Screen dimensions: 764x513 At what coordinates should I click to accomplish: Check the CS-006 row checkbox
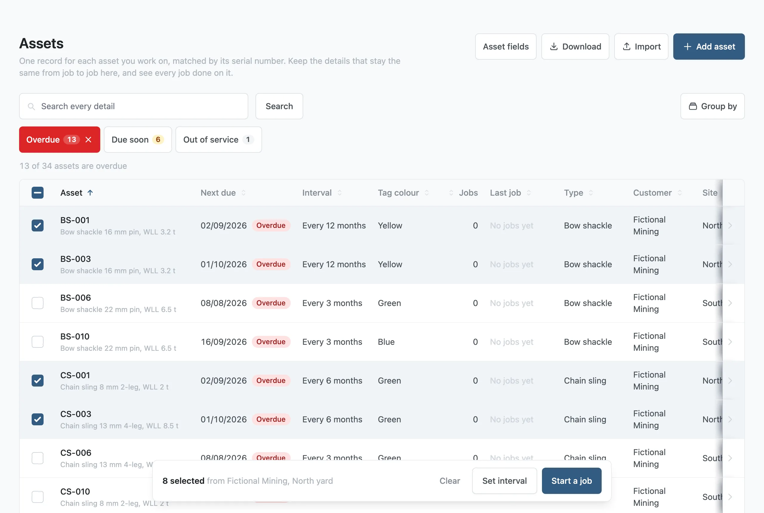[38, 458]
